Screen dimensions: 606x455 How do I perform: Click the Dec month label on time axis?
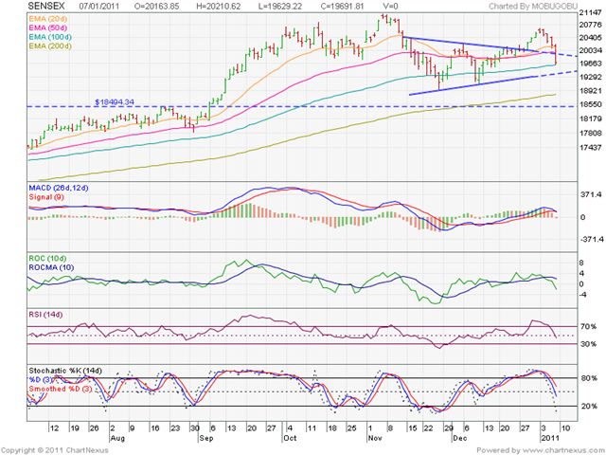point(460,438)
